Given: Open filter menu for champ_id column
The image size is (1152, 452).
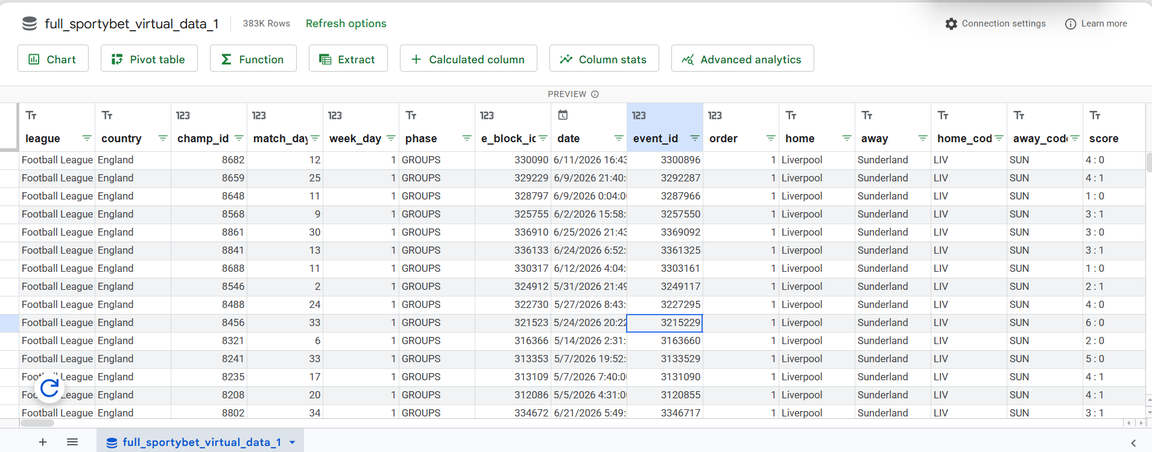Looking at the screenshot, I should (x=239, y=139).
